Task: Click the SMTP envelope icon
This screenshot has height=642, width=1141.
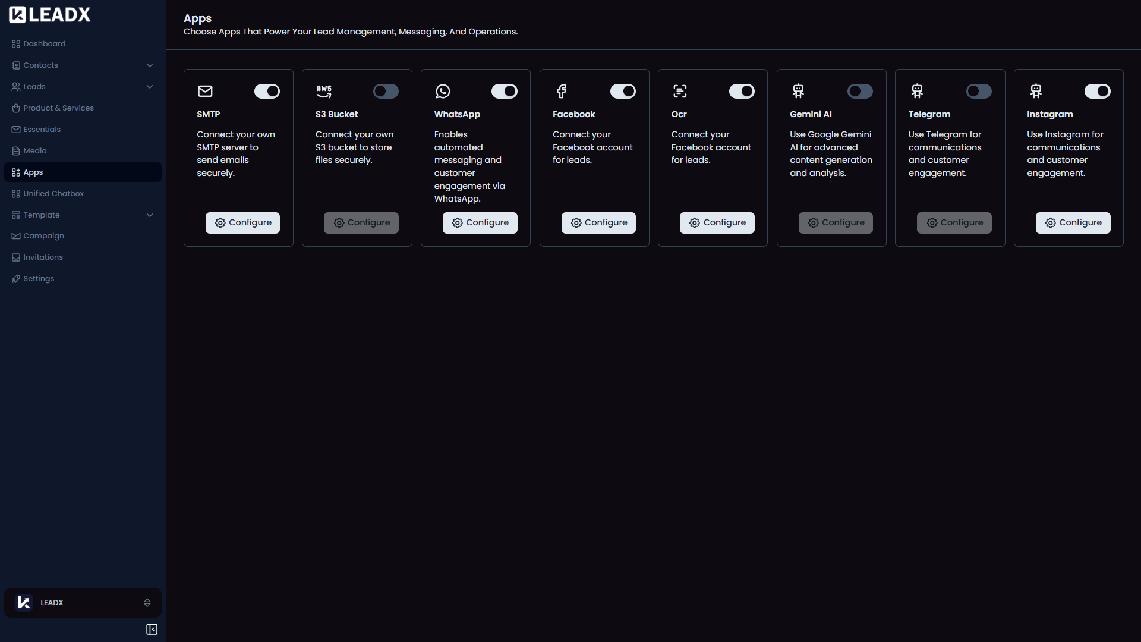Action: 205,91
